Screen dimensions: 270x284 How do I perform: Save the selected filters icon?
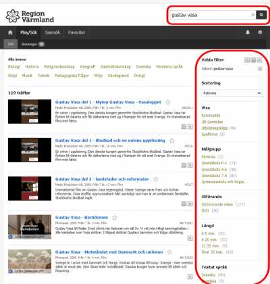point(253,60)
